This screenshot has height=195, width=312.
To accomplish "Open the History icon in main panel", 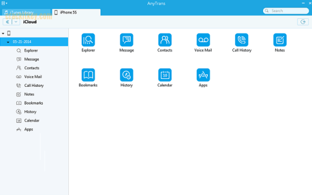I will click(127, 75).
